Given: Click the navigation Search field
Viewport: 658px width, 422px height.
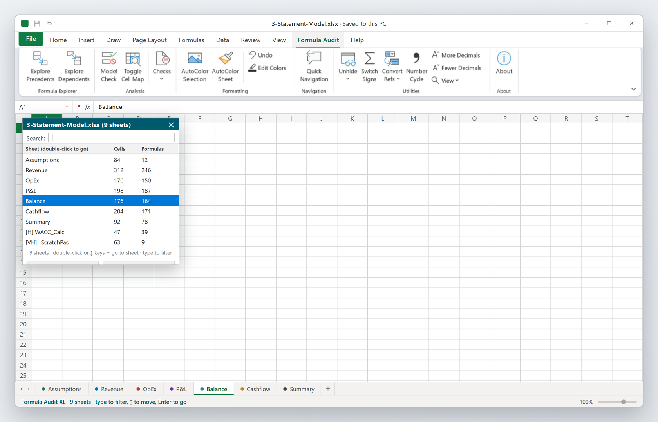Looking at the screenshot, I should [x=112, y=138].
